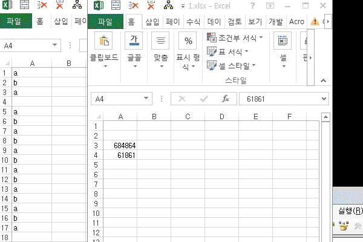Click the cancel X in the formula bar

(x=182, y=99)
